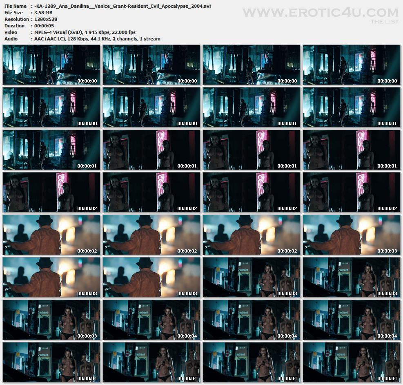Click the 'Audio' label
This screenshot has height=385, width=403.
(x=11, y=39)
